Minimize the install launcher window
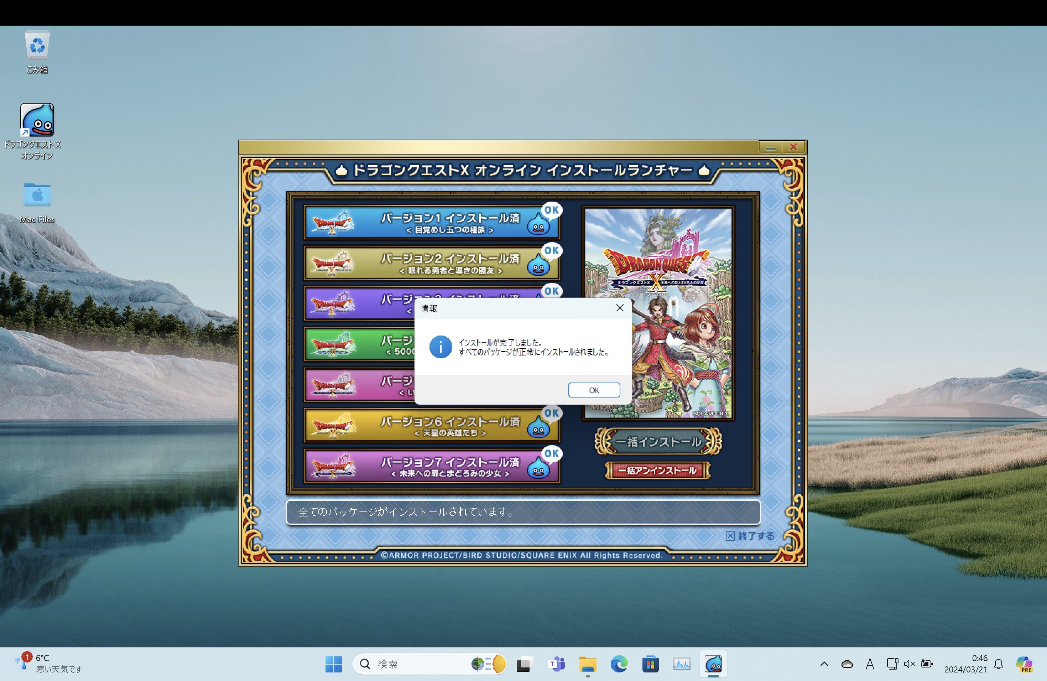This screenshot has width=1047, height=681. pos(770,147)
